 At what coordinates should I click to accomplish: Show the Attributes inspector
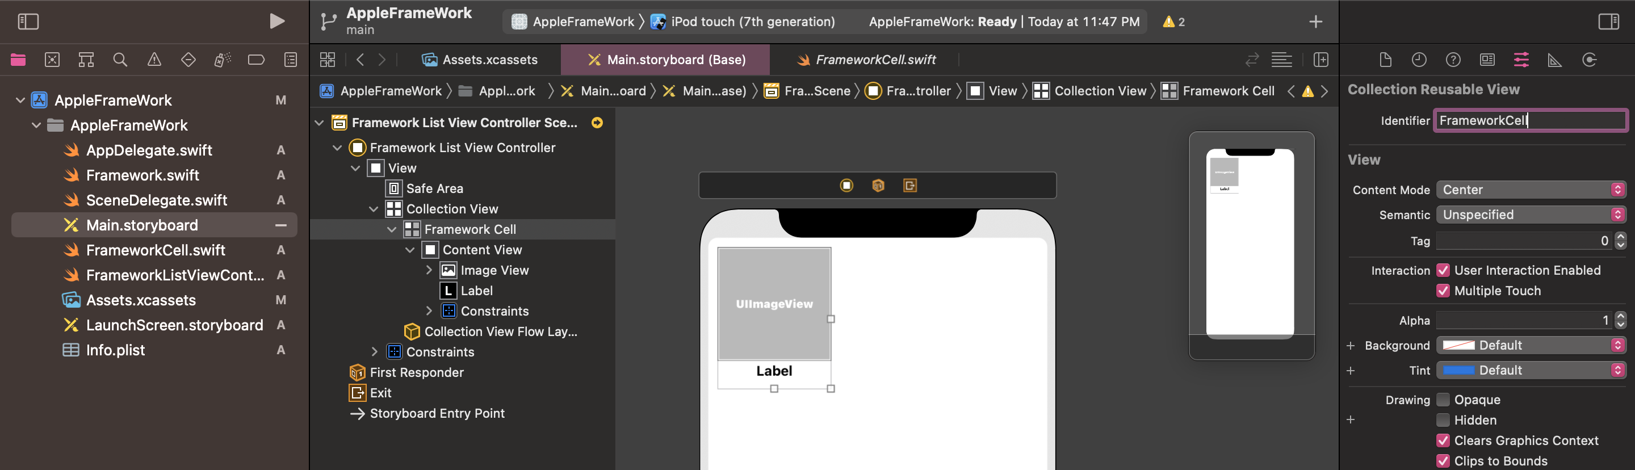click(1521, 60)
